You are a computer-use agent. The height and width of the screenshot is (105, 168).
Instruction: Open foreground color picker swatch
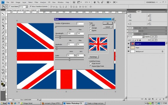2,84
